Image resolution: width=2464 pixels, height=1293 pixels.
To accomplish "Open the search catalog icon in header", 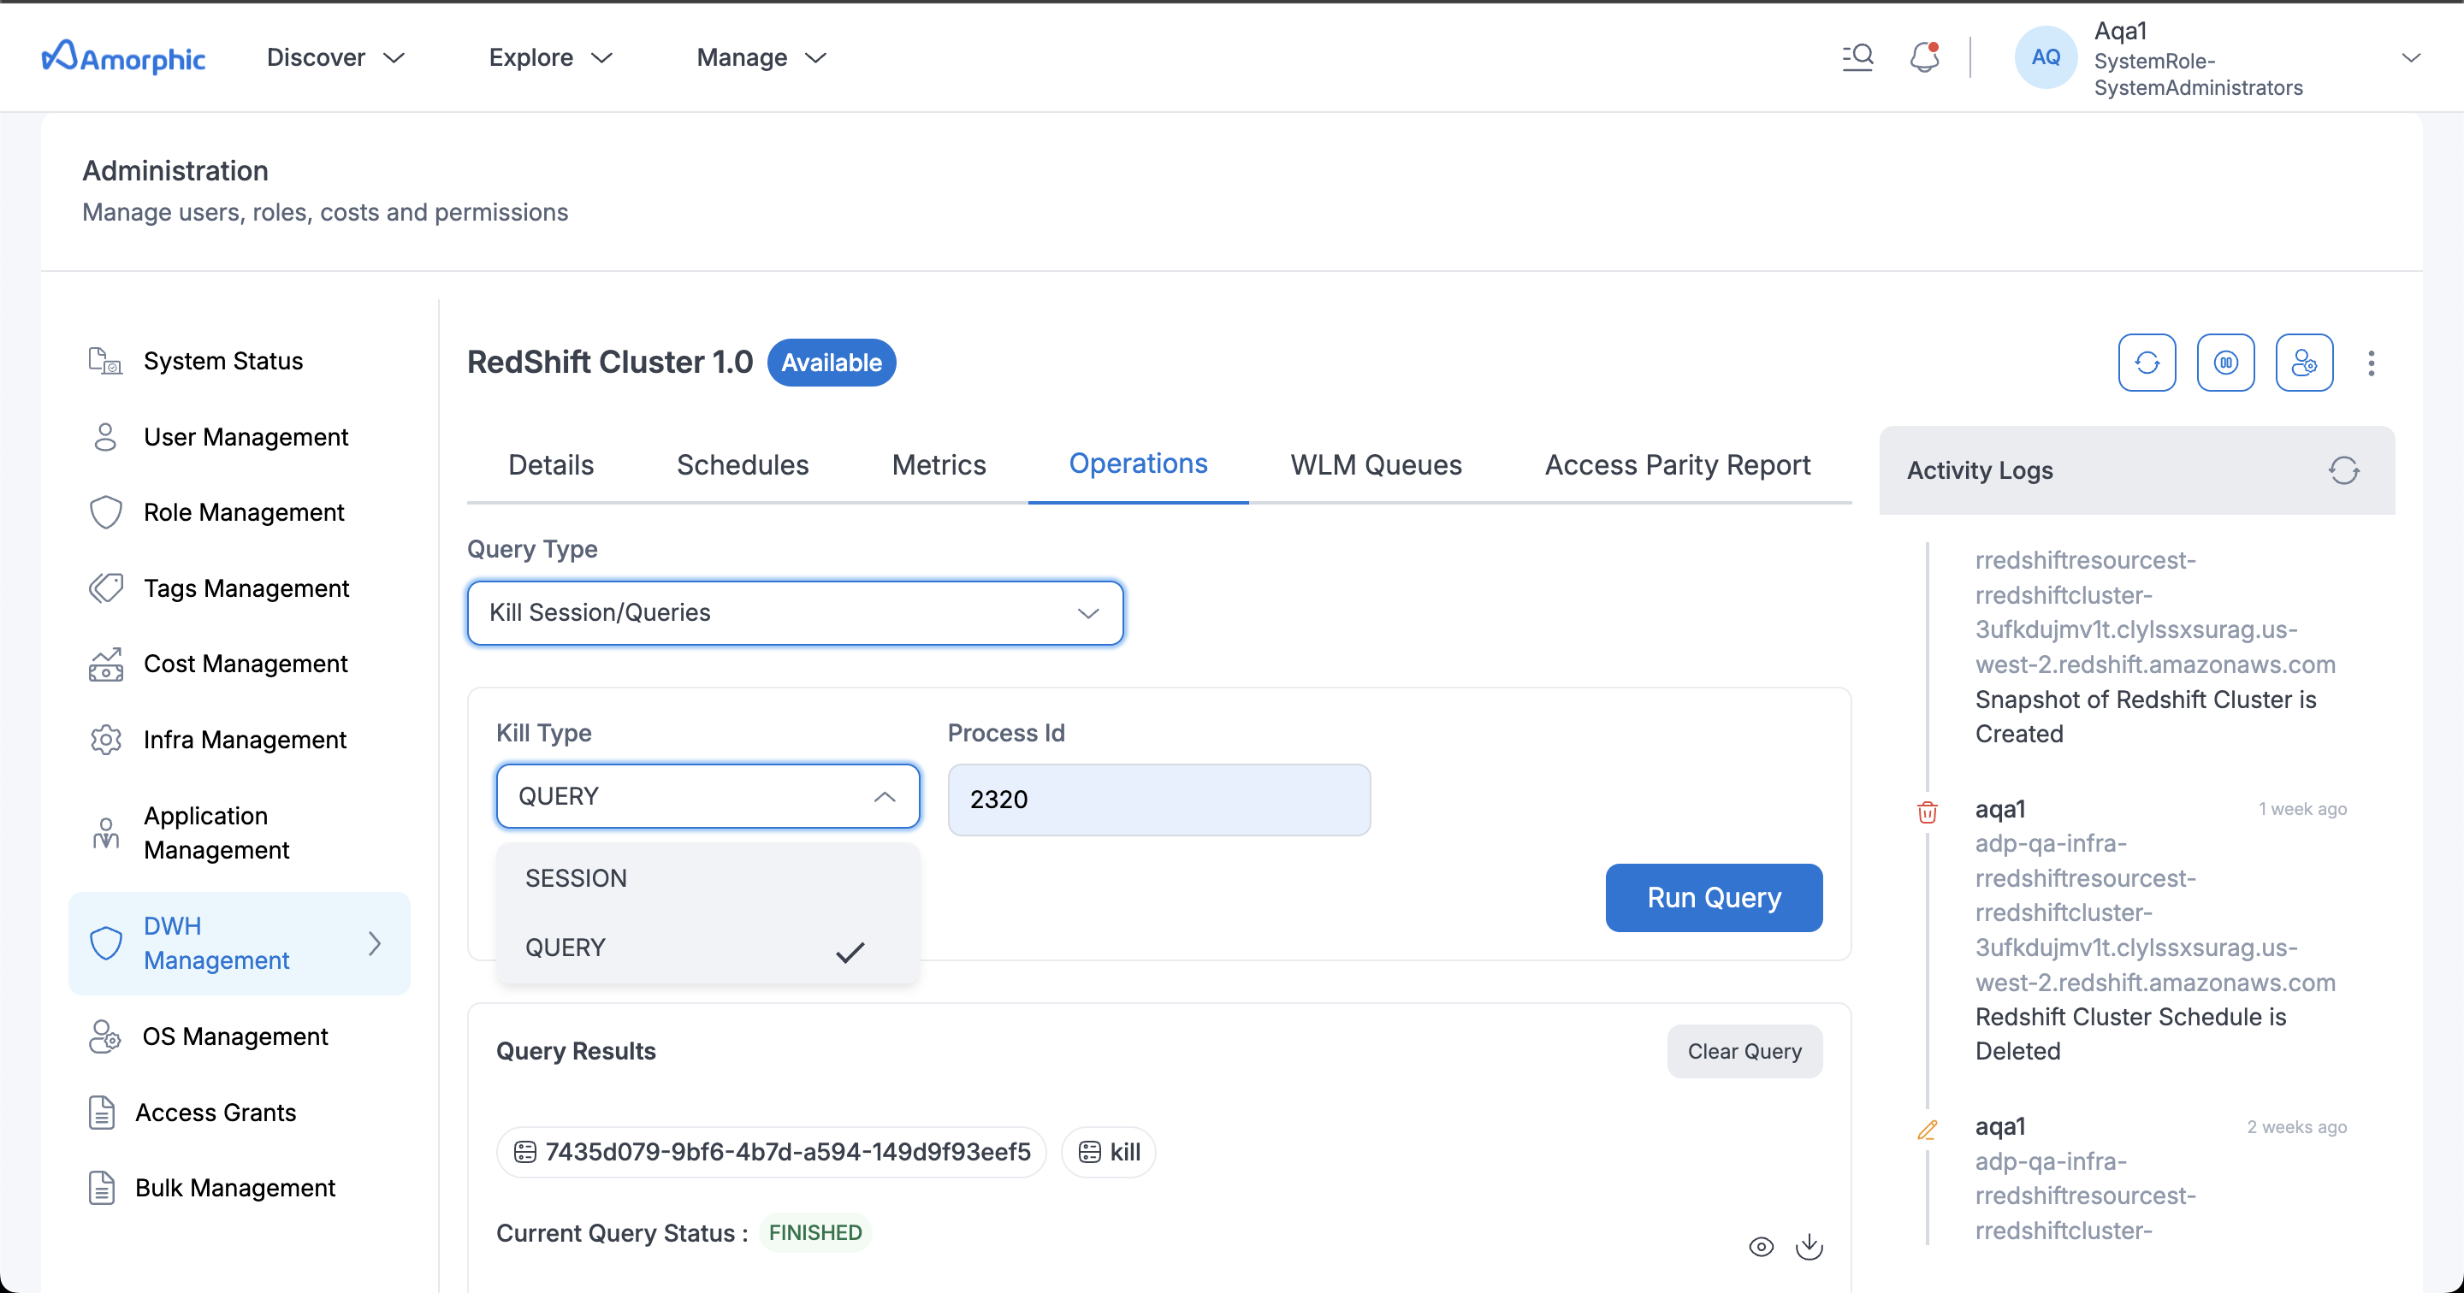I will tap(1857, 57).
